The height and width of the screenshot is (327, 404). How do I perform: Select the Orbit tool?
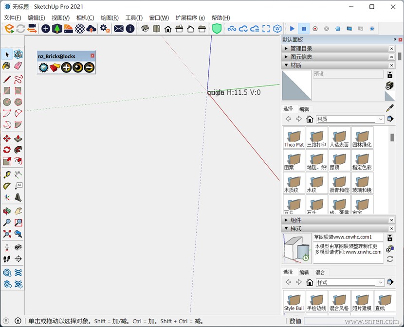(x=7, y=211)
